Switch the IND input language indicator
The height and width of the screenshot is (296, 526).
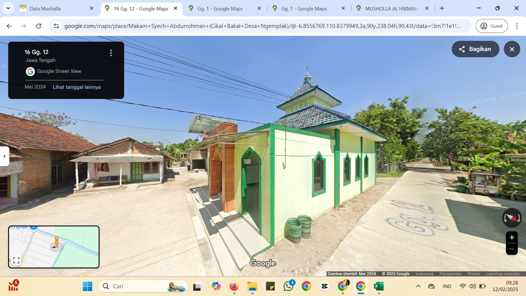(x=447, y=286)
